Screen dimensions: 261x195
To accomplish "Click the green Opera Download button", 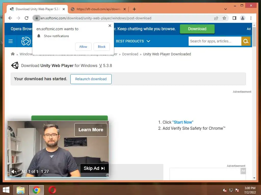I will pyautogui.click(x=197, y=29).
